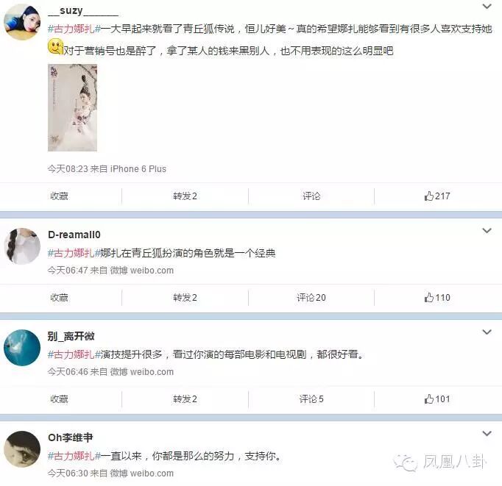Like 别_离开微's post showing 101 likes
The height and width of the screenshot is (486, 502).
(437, 399)
